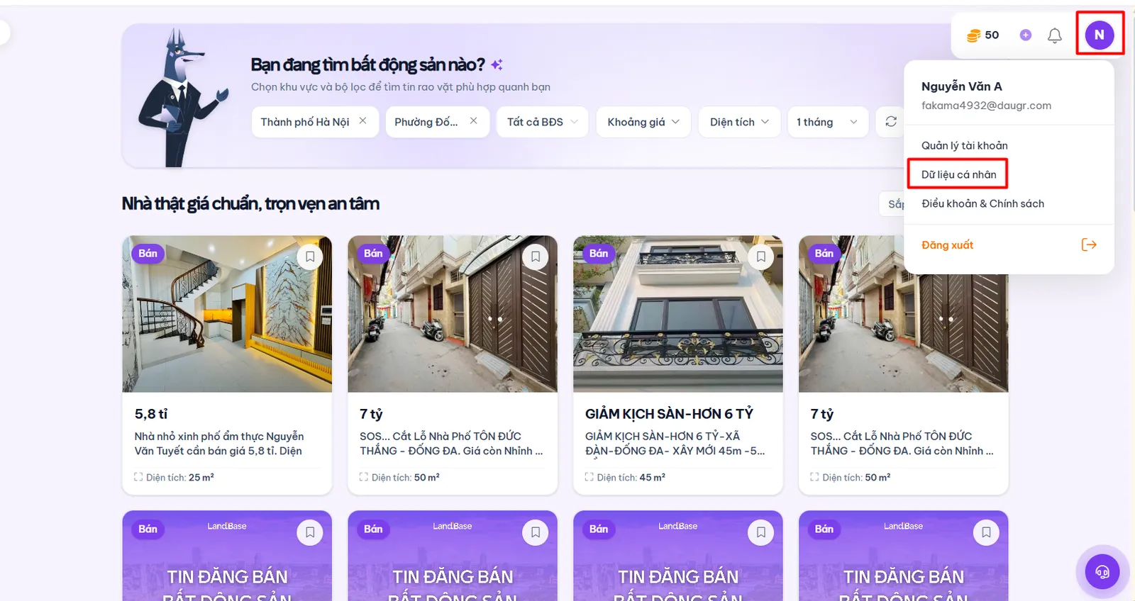Remove the Thành phố Hà Nội filter
The width and height of the screenshot is (1135, 601).
[x=362, y=121]
